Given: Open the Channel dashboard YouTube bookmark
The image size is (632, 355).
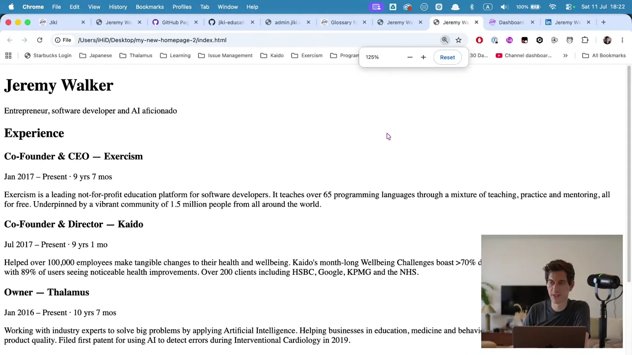Looking at the screenshot, I should (524, 56).
